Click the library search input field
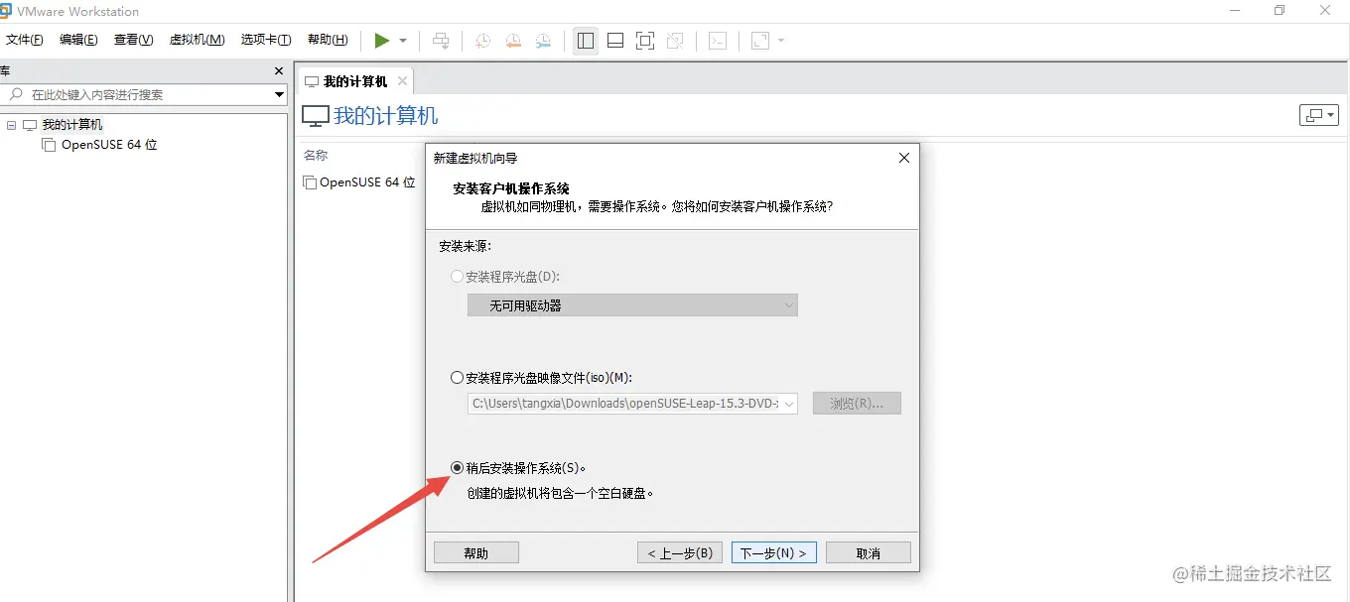Viewport: 1350px width, 602px height. 137,94
